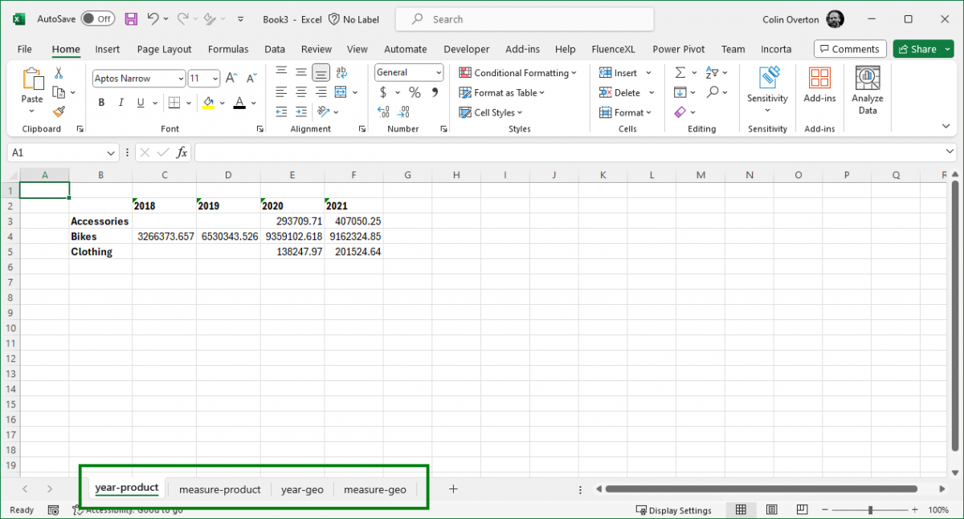Switch to the measure-geo sheet tab

[x=374, y=489]
